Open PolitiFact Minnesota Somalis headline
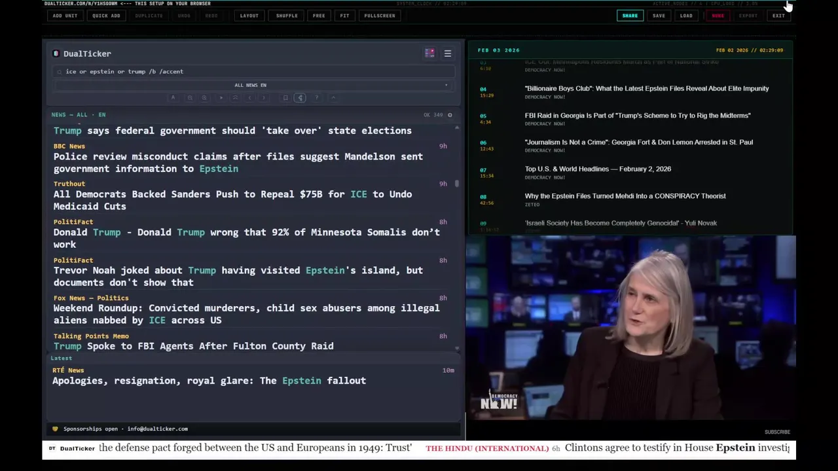 tap(247, 238)
